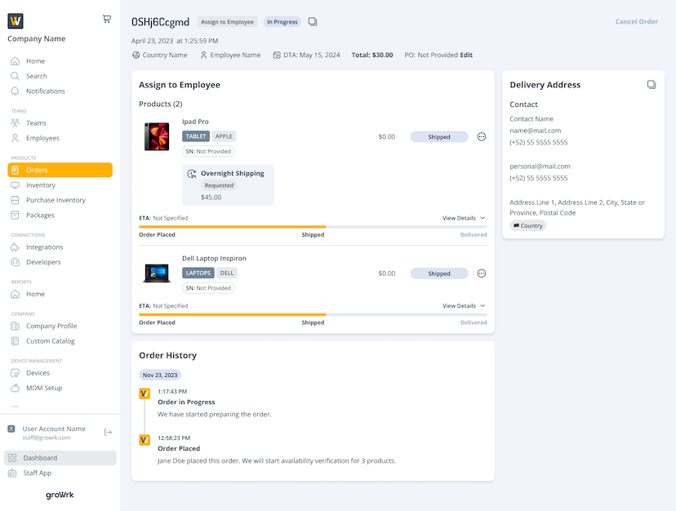Go to Inventory in the sidebar

41,185
